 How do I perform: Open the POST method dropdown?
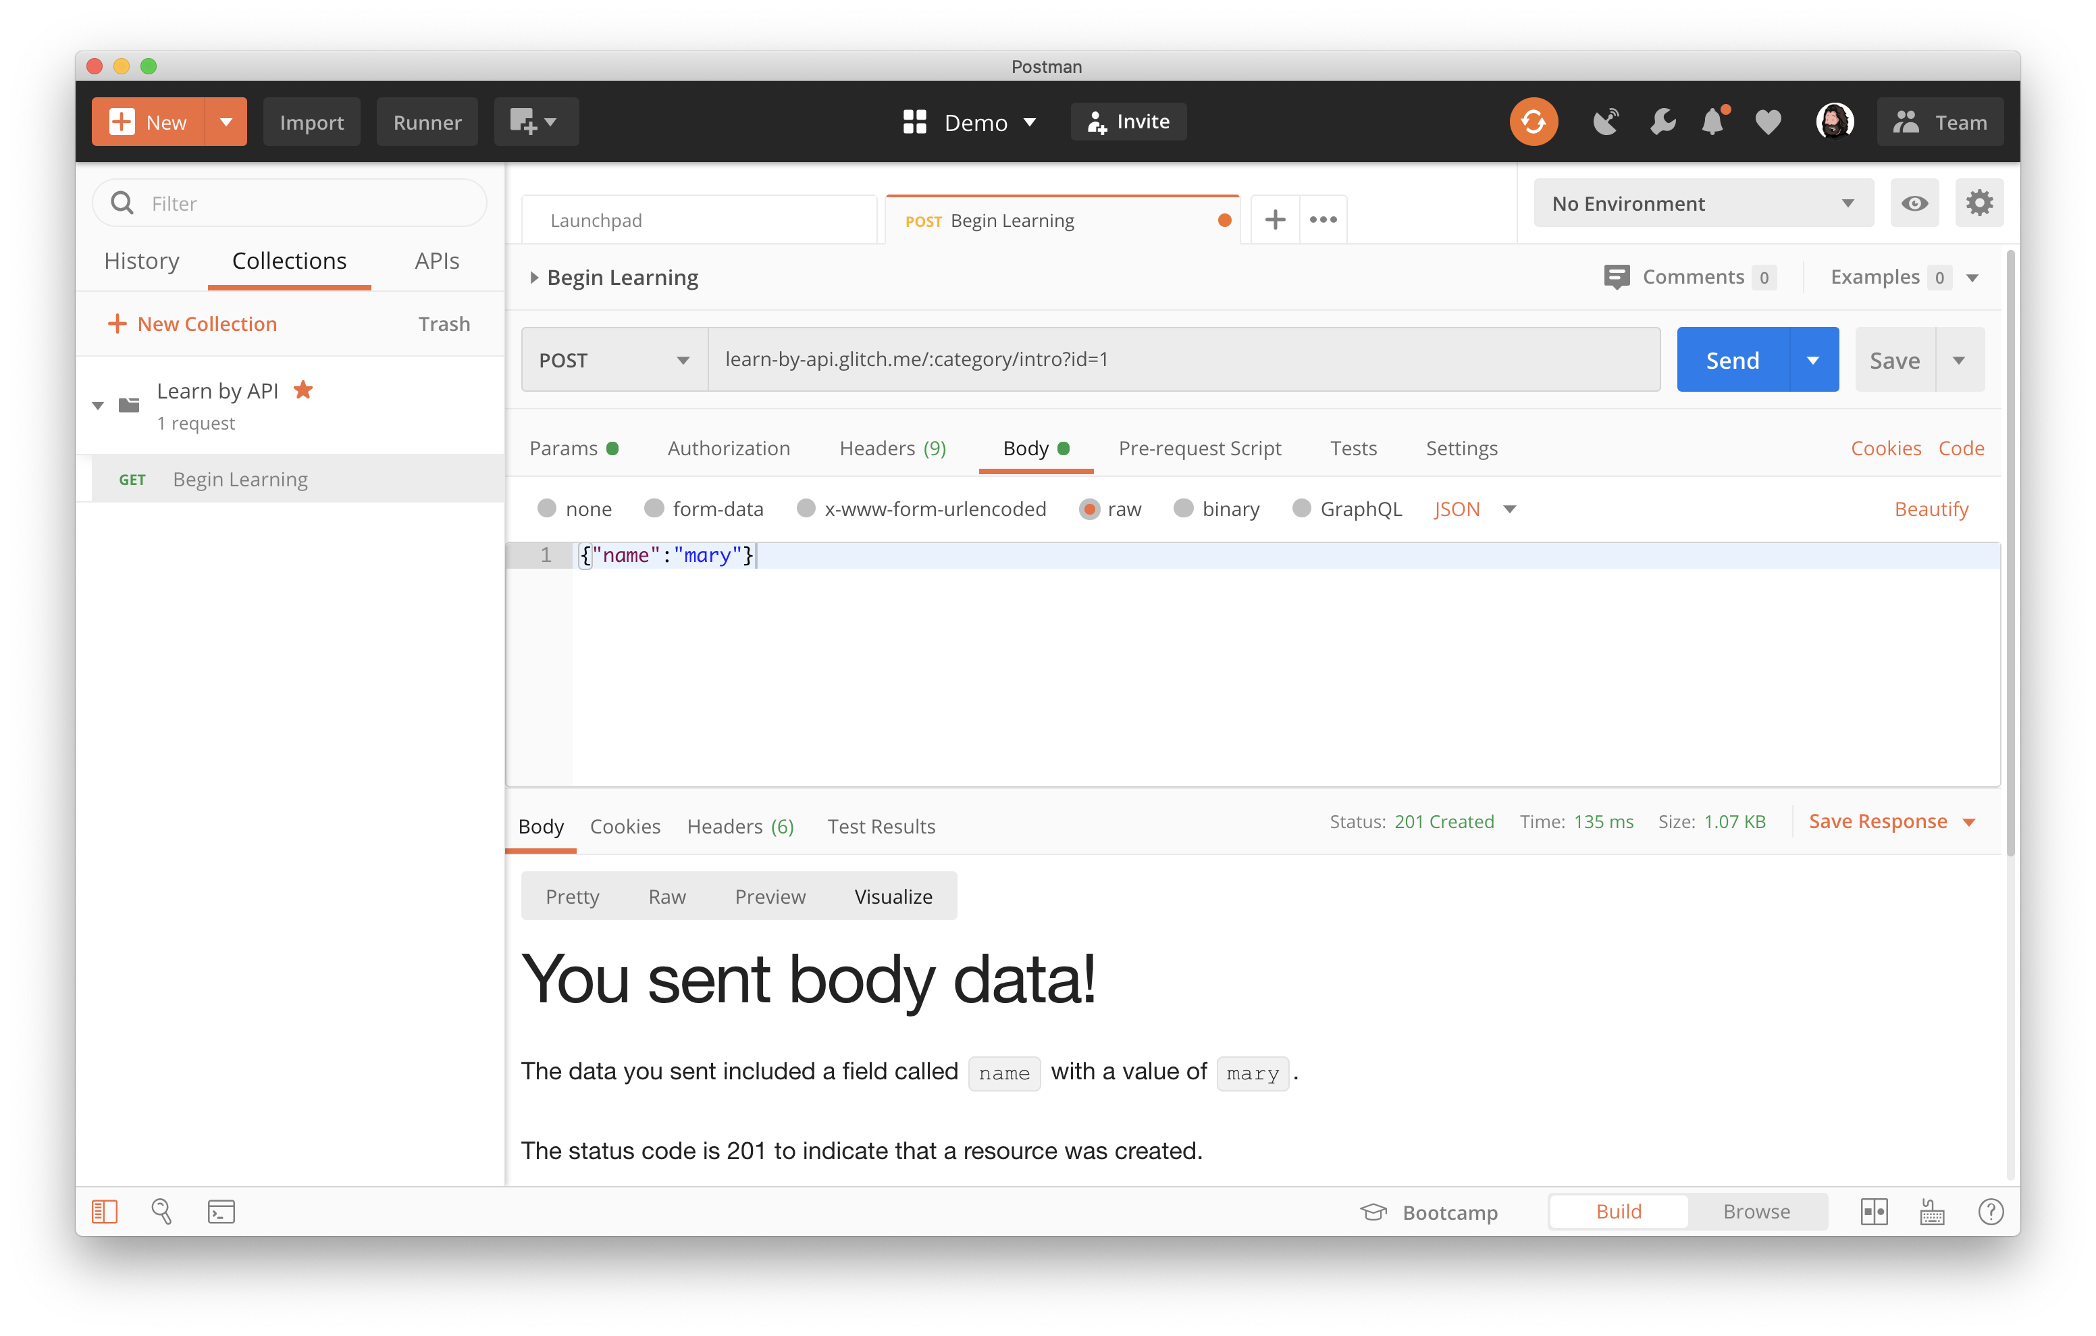point(614,360)
